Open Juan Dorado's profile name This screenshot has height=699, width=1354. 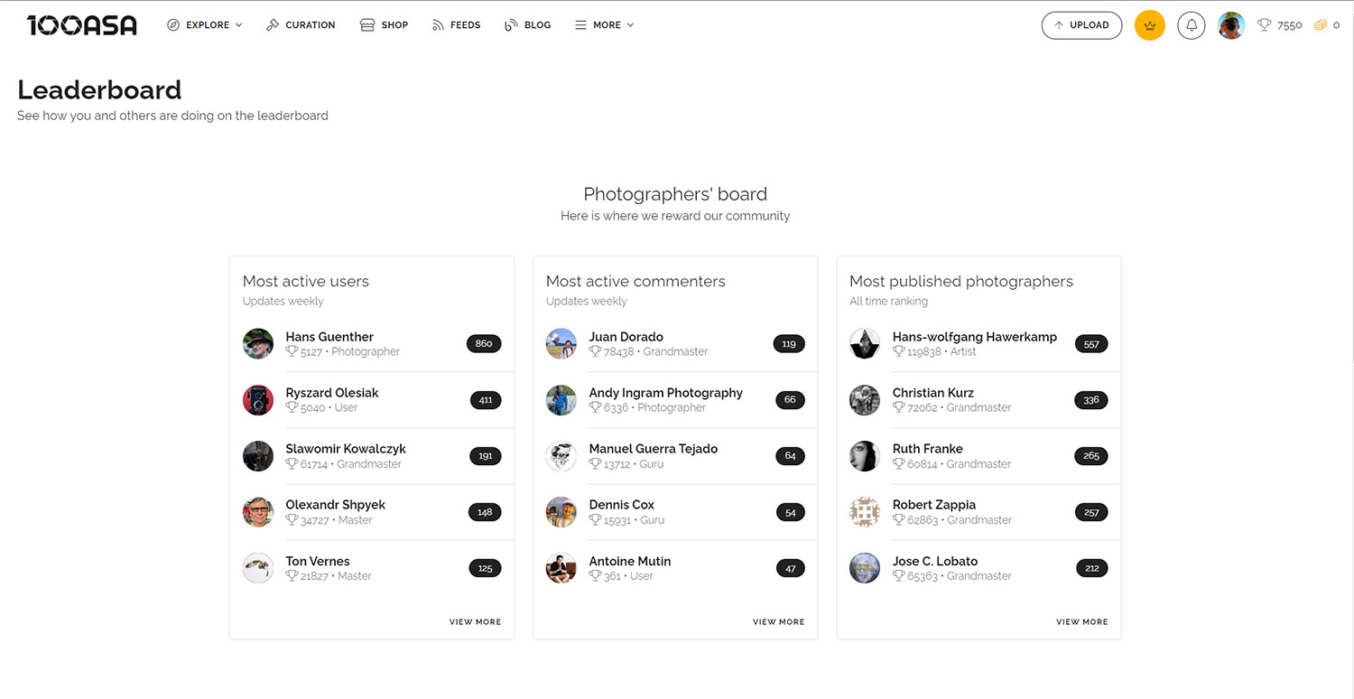coord(626,337)
